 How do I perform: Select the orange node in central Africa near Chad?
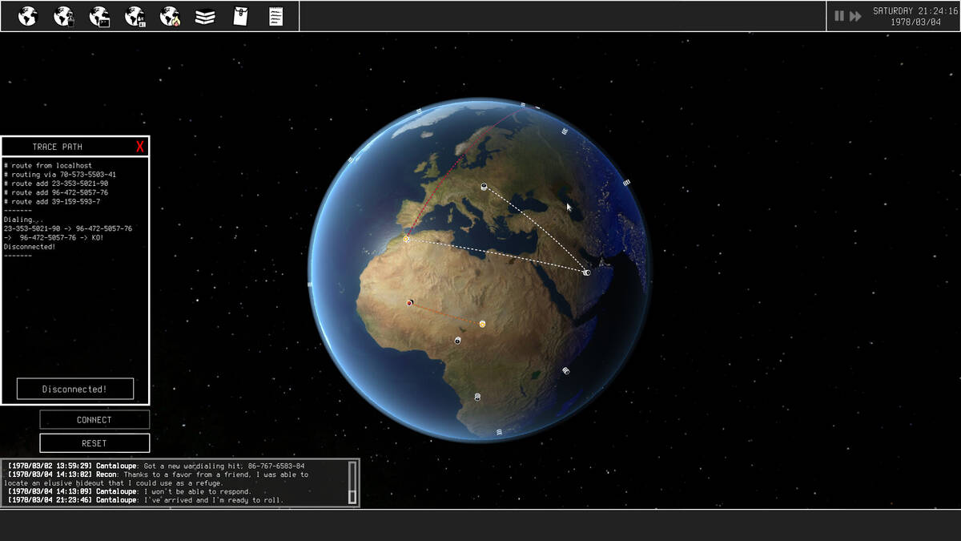[482, 324]
